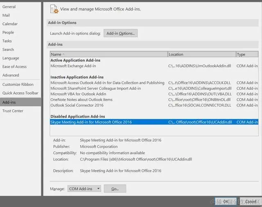Sort add-ins by Location column header
The width and height of the screenshot is (262, 207).
202,55
